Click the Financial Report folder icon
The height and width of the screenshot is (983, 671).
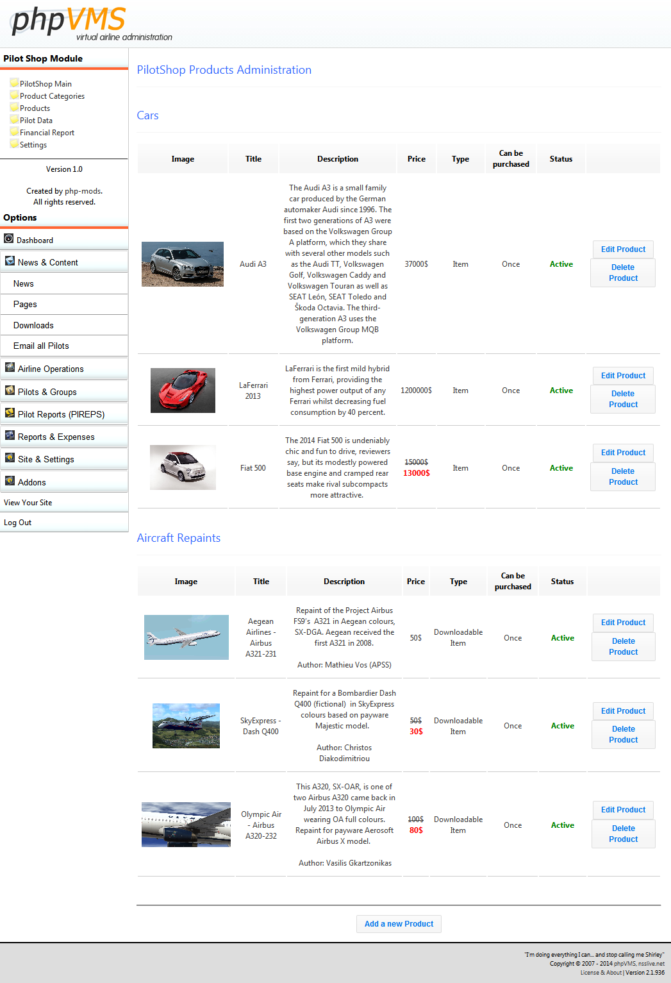coord(14,131)
